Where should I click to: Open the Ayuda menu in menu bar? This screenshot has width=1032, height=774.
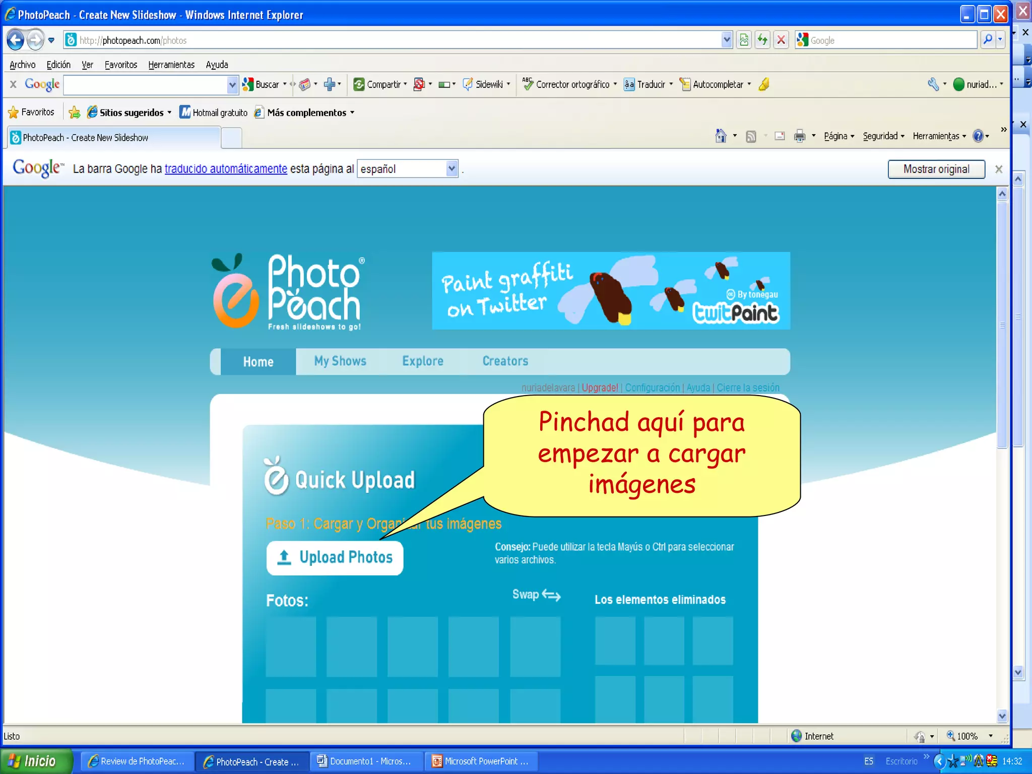click(217, 64)
